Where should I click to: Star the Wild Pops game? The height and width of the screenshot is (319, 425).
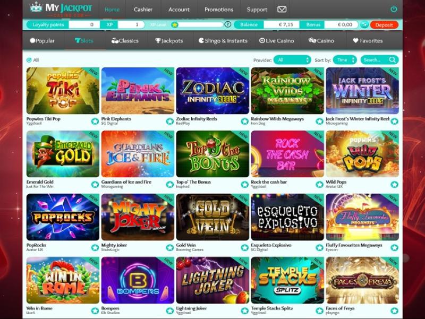[x=394, y=184]
